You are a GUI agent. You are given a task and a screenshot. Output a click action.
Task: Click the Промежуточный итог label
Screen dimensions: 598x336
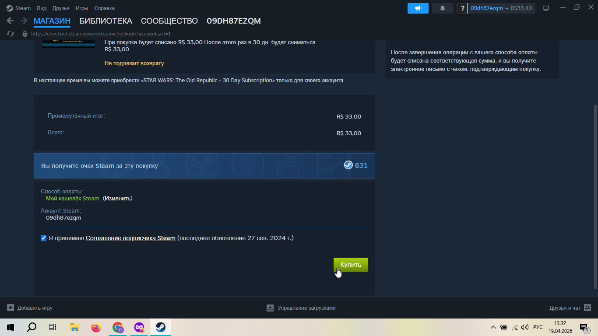76,116
